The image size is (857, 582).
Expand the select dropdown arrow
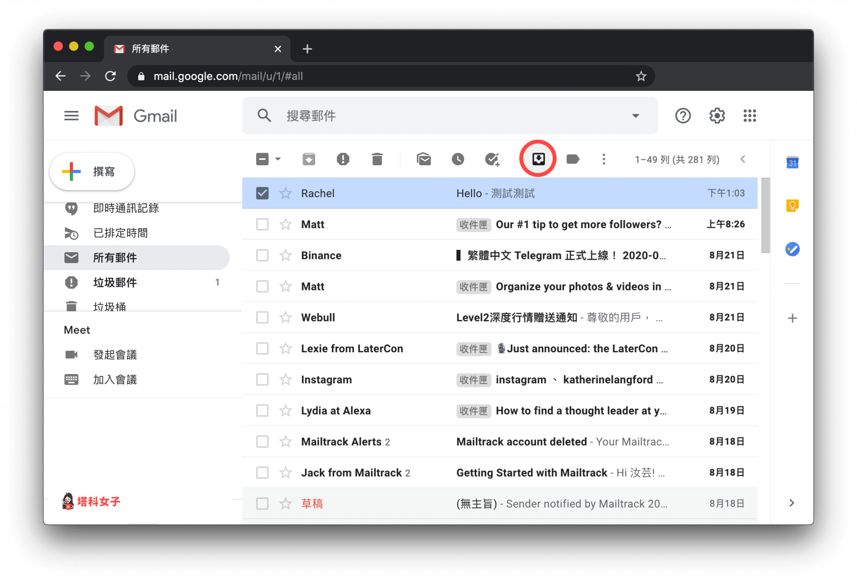(x=278, y=159)
